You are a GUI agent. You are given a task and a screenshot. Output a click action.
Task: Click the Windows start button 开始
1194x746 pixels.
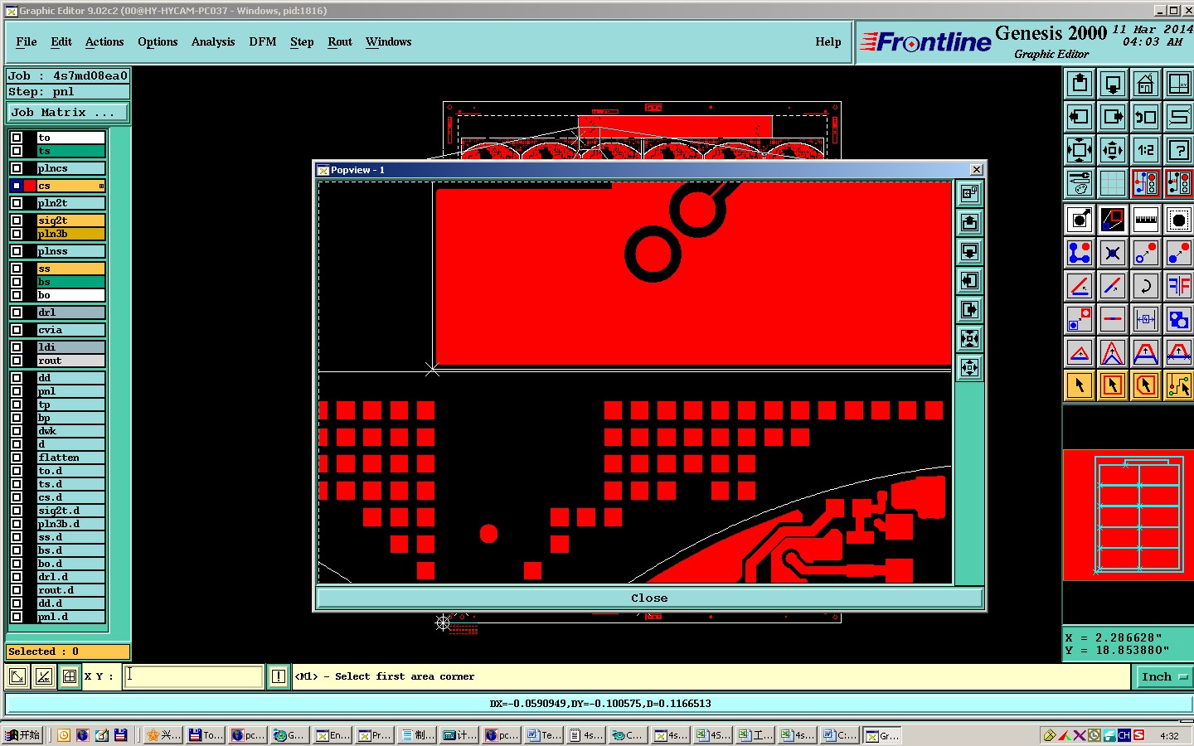pyautogui.click(x=23, y=735)
